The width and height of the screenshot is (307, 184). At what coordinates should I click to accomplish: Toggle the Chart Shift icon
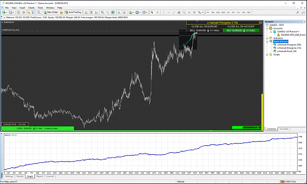coord(124,12)
